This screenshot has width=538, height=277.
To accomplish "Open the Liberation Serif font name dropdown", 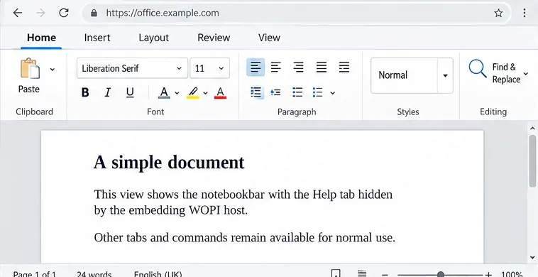I will pyautogui.click(x=132, y=68).
